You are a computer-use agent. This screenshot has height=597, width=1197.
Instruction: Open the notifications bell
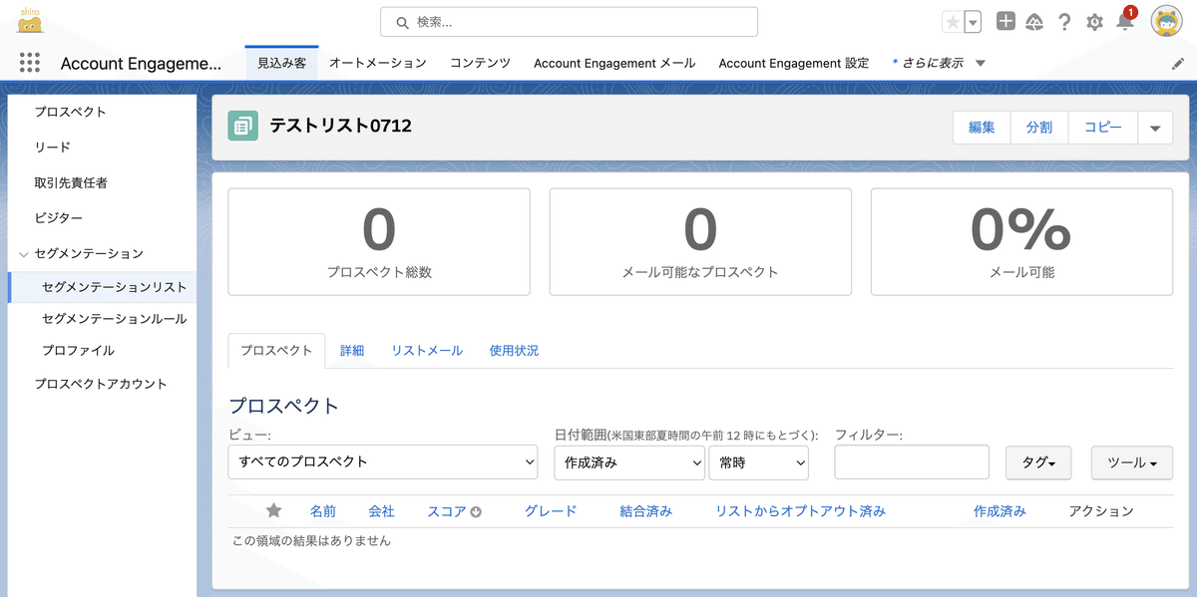coord(1124,22)
